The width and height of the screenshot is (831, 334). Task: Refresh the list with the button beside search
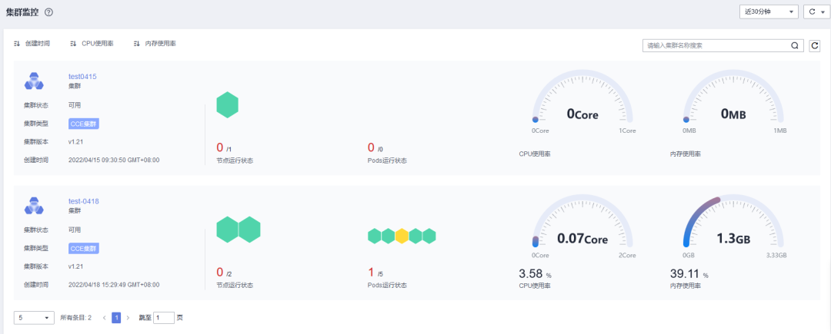pos(815,46)
